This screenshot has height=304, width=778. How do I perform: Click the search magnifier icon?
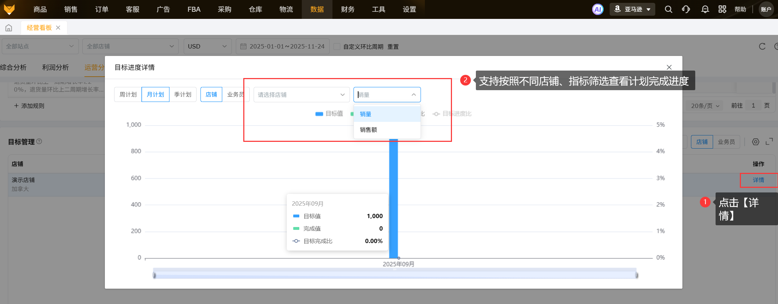click(x=668, y=9)
